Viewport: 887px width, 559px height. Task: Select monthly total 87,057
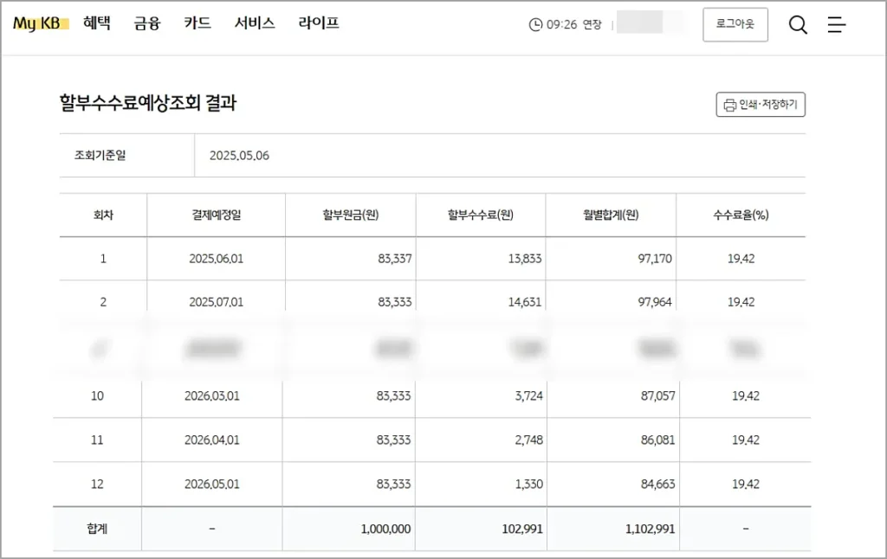[x=658, y=395]
